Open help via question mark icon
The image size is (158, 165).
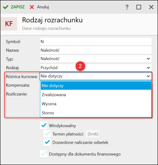point(127,7)
